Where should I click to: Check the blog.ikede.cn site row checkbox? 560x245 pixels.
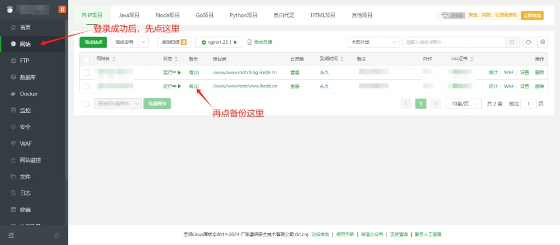[86, 72]
